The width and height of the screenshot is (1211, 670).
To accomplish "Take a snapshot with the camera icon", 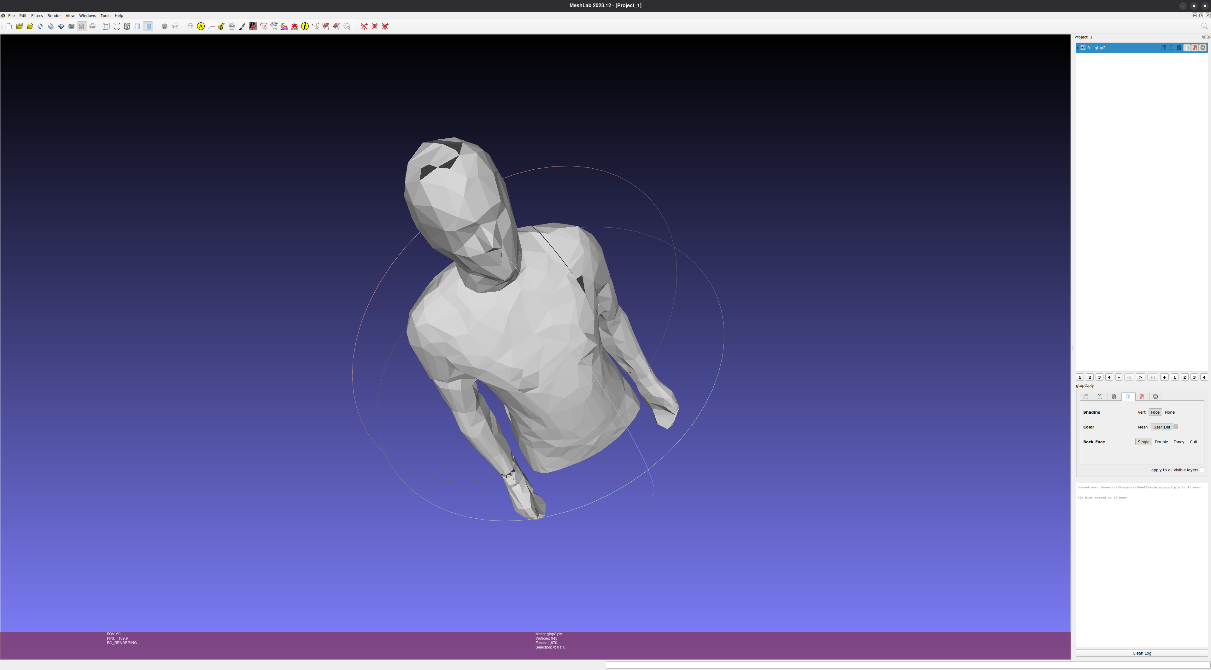I will (x=72, y=26).
